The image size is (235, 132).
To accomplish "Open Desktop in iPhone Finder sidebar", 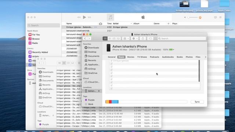I will [90, 52].
